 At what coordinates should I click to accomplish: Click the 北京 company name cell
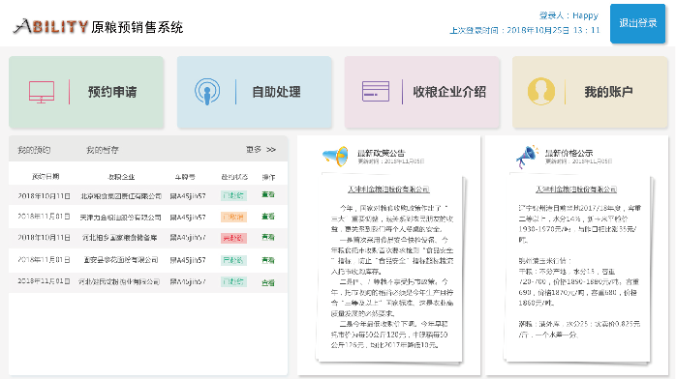(x=121, y=196)
